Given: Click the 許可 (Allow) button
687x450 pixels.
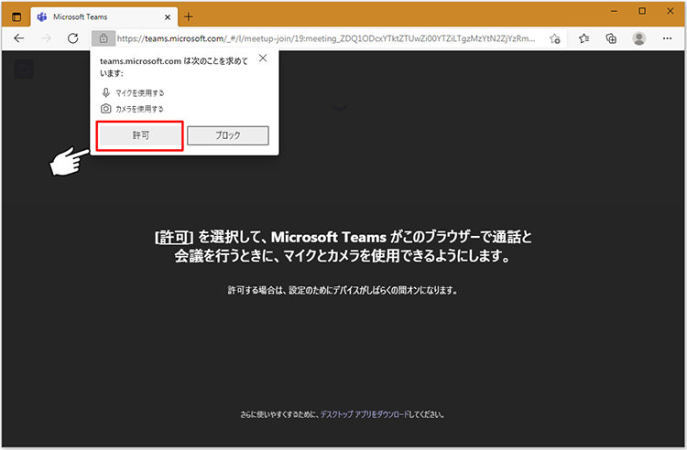Looking at the screenshot, I should pos(140,135).
